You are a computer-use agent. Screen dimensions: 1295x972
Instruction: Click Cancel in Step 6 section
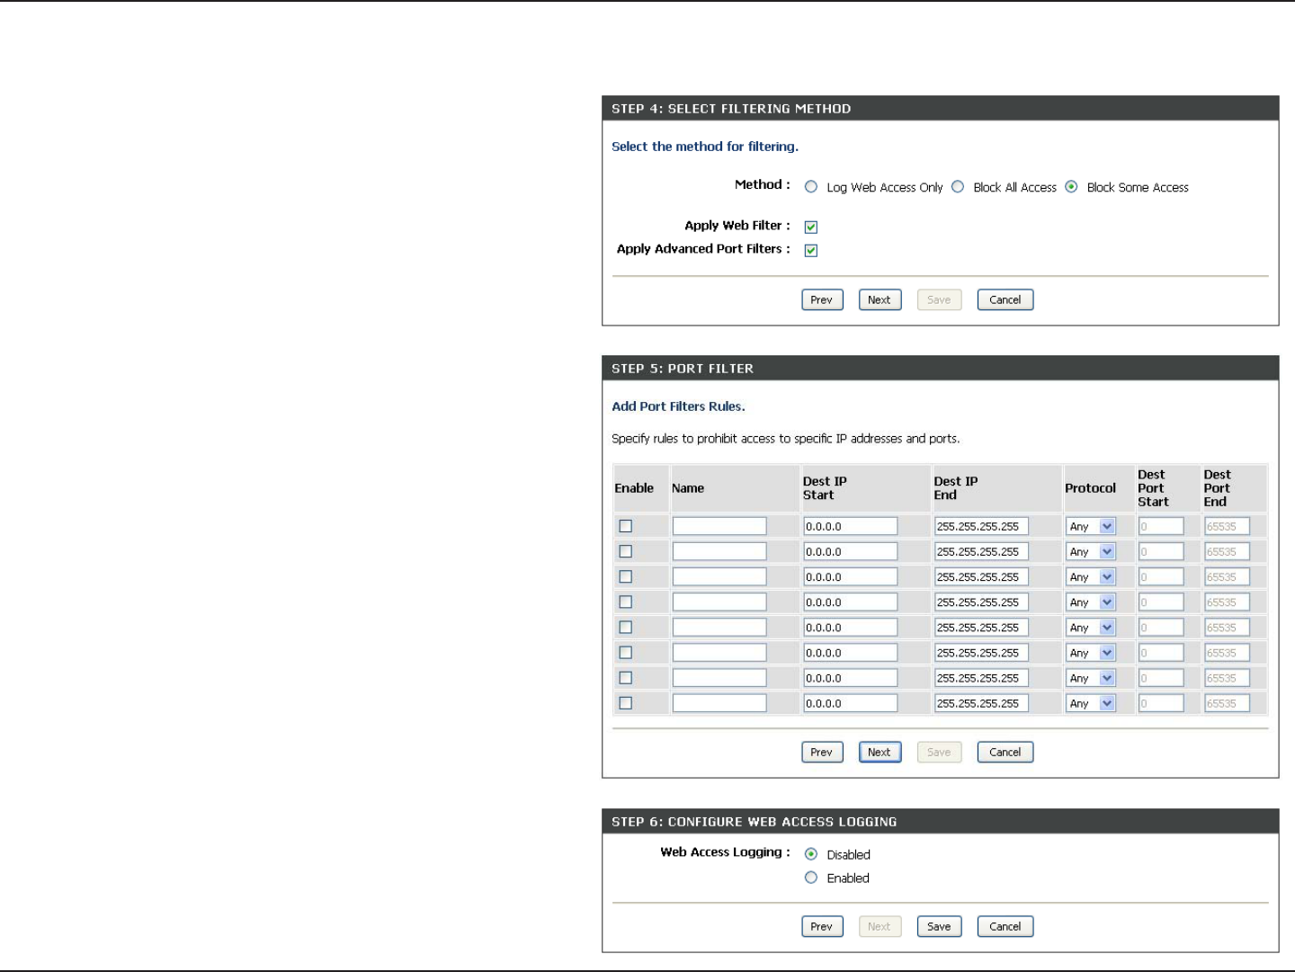point(1005,926)
